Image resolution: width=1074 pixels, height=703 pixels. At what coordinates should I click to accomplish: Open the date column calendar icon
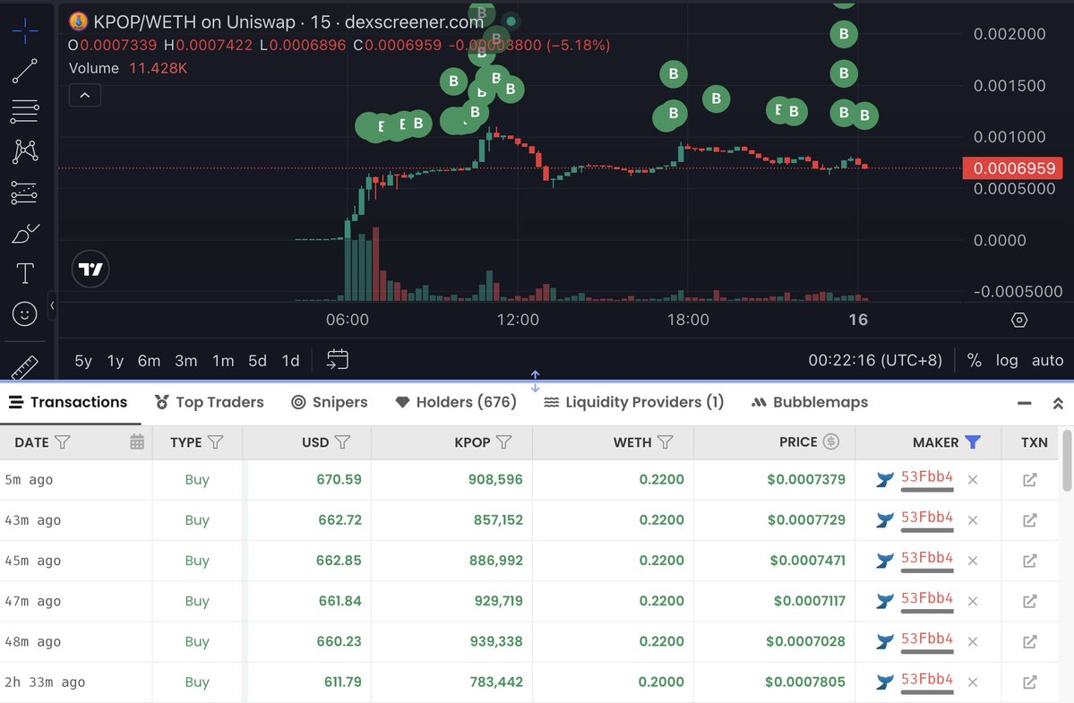point(137,442)
